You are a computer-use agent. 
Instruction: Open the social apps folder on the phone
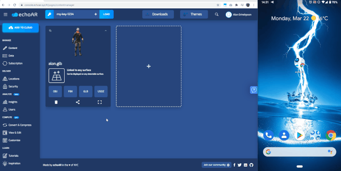[x=315, y=135]
